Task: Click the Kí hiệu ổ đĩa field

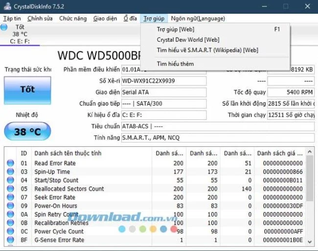Action: [164, 115]
